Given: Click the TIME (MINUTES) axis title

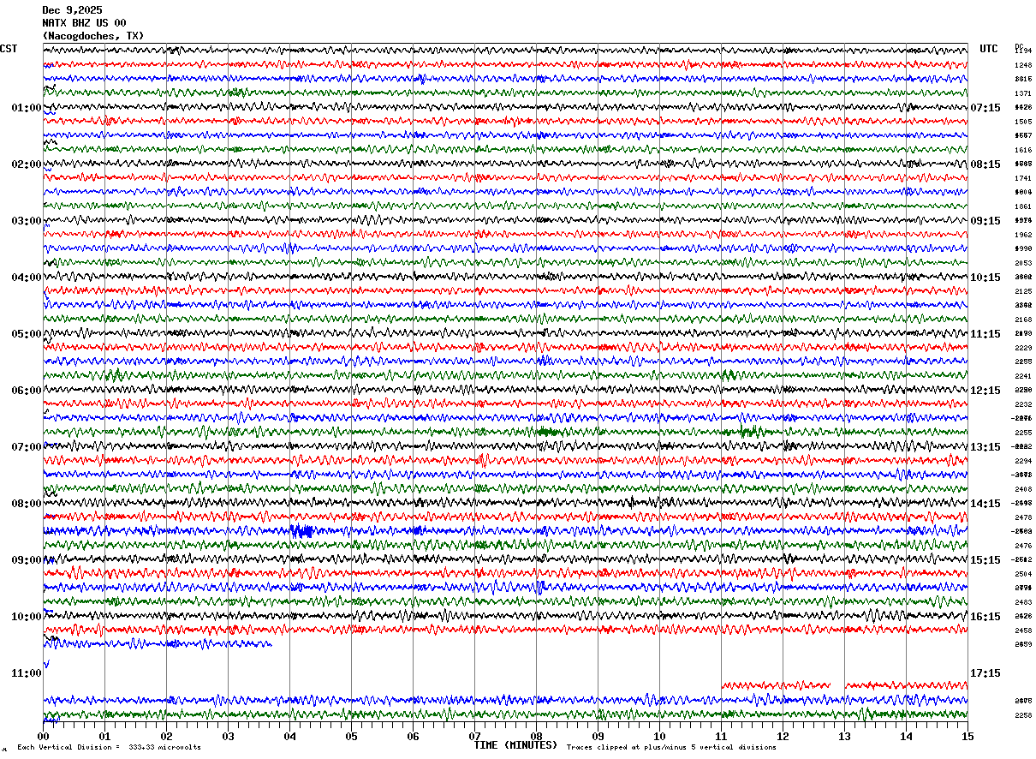Looking at the screenshot, I should click(x=515, y=745).
